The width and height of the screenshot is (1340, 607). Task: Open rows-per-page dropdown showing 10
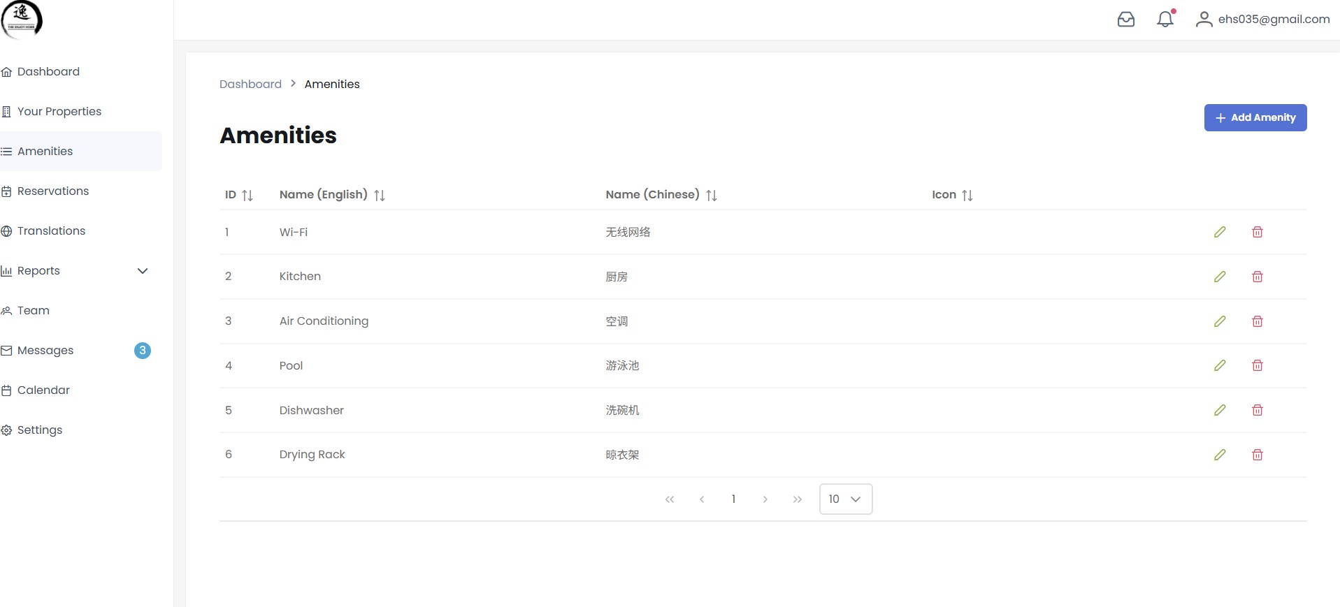[x=845, y=499]
